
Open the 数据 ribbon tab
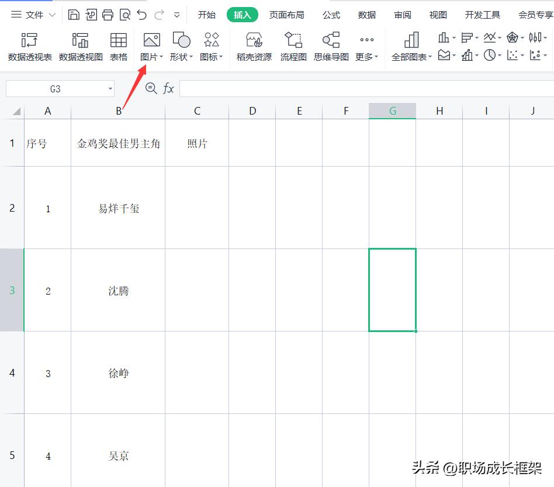pos(366,15)
